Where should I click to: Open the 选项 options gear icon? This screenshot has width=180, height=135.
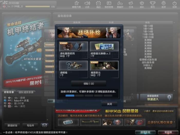coord(164,5)
